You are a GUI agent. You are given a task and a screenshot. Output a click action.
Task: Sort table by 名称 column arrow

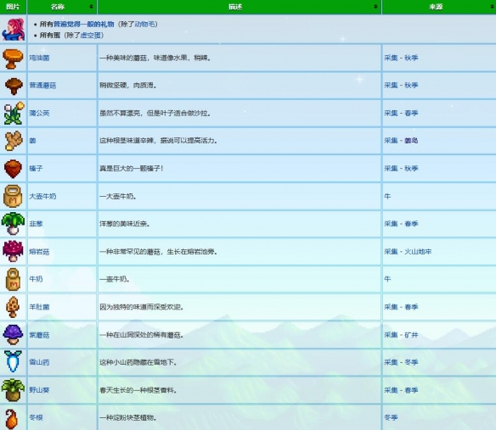tap(91, 7)
